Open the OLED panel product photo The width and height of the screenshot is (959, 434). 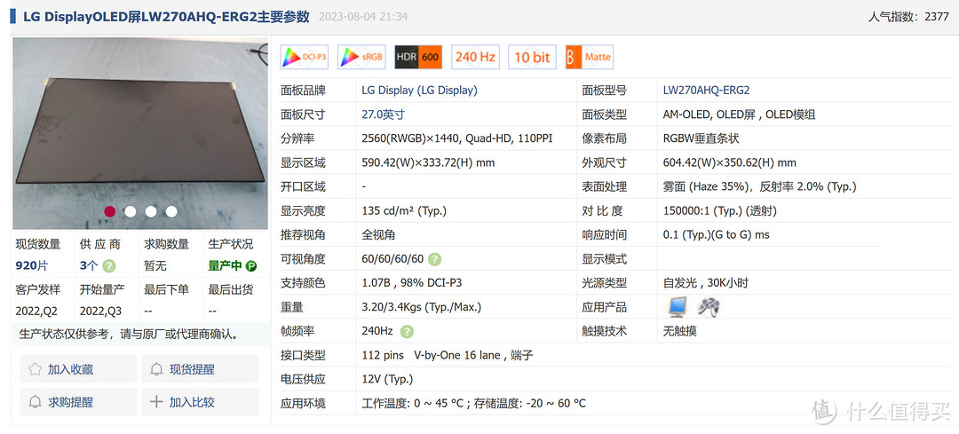point(140,133)
